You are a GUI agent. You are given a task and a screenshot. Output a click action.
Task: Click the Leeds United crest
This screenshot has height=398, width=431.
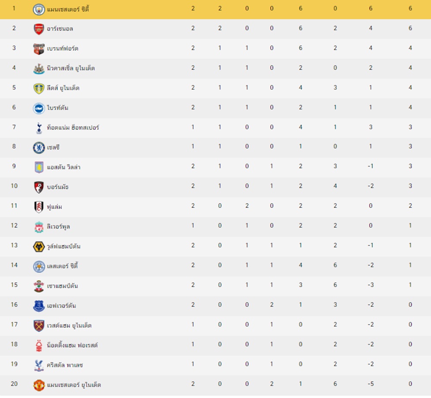click(39, 88)
